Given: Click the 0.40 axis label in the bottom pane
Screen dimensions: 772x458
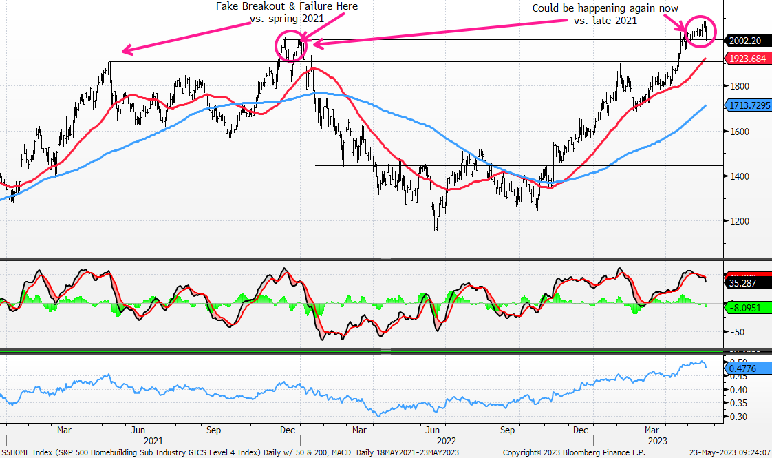Looking at the screenshot, I should pos(738,390).
